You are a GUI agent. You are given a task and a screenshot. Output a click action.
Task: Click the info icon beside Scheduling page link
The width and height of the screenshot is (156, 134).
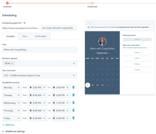pyautogui.click(x=24, y=23)
